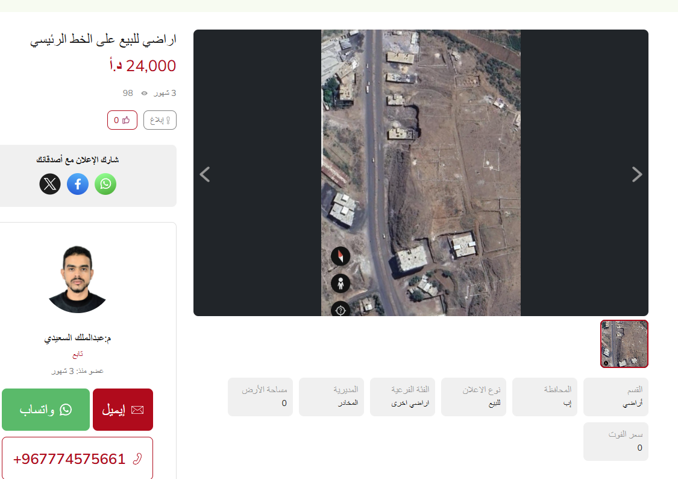Go to previous image with left chevron

point(205,174)
